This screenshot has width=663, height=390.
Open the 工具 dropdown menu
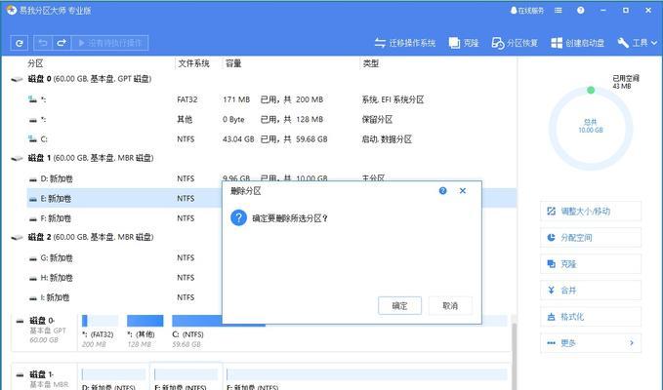click(639, 43)
